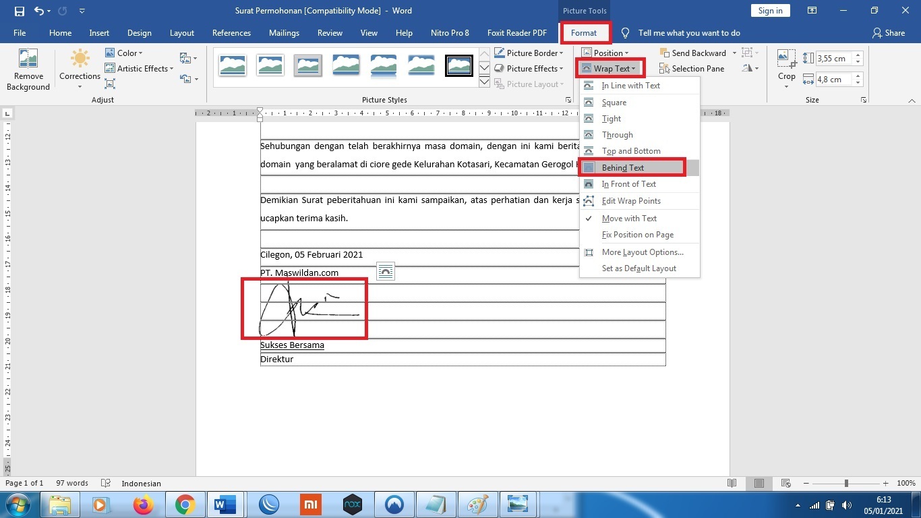The height and width of the screenshot is (518, 921).
Task: Launch Microsoft Word from the taskbar
Action: [225, 505]
